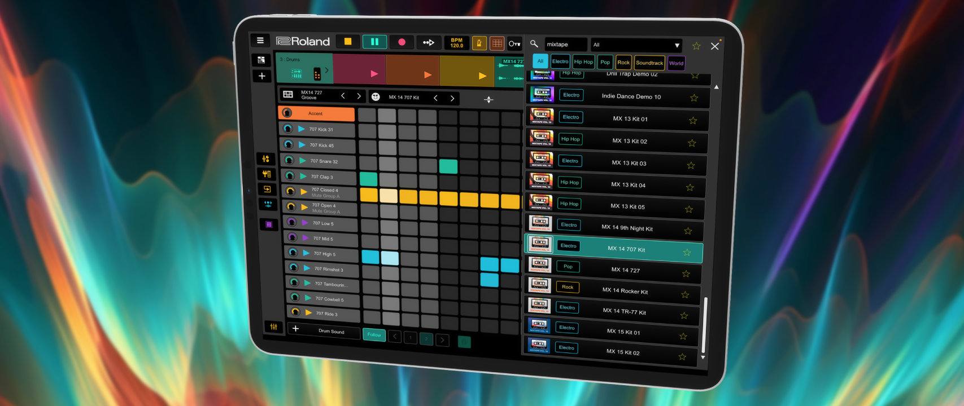964x406 pixels.
Task: Open the drum machine instrument icon in Drums track
Action: click(317, 73)
